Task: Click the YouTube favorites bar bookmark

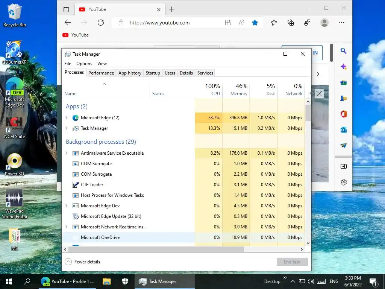Action: pos(75,35)
